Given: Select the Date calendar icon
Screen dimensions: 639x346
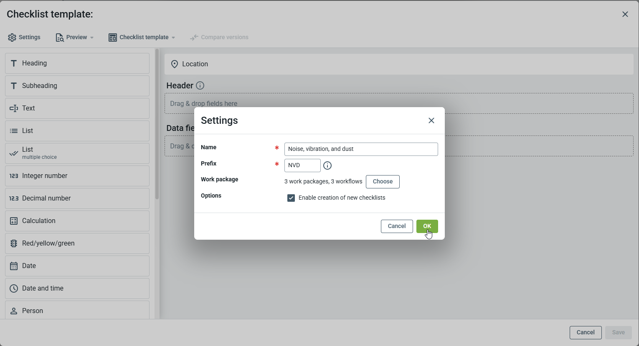Looking at the screenshot, I should click(x=14, y=266).
